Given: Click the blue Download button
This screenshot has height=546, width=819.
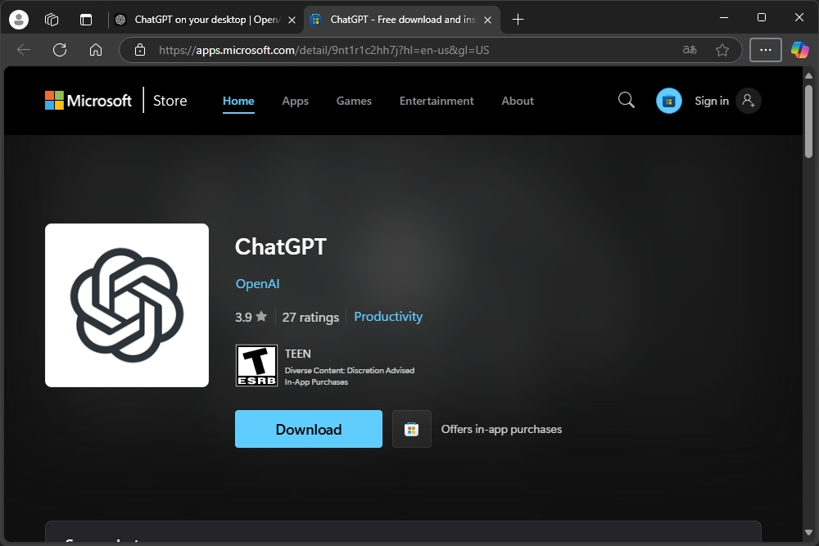Looking at the screenshot, I should coord(309,429).
